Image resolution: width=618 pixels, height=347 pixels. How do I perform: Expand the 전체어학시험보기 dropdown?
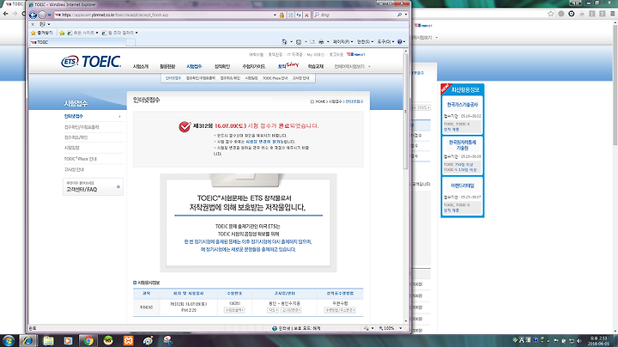pos(353,67)
